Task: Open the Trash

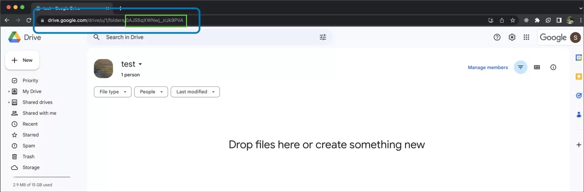Action: pyautogui.click(x=28, y=157)
